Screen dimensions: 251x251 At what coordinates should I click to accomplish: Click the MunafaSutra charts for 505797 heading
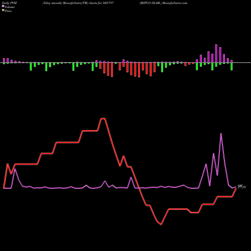pyautogui.click(x=78, y=3)
